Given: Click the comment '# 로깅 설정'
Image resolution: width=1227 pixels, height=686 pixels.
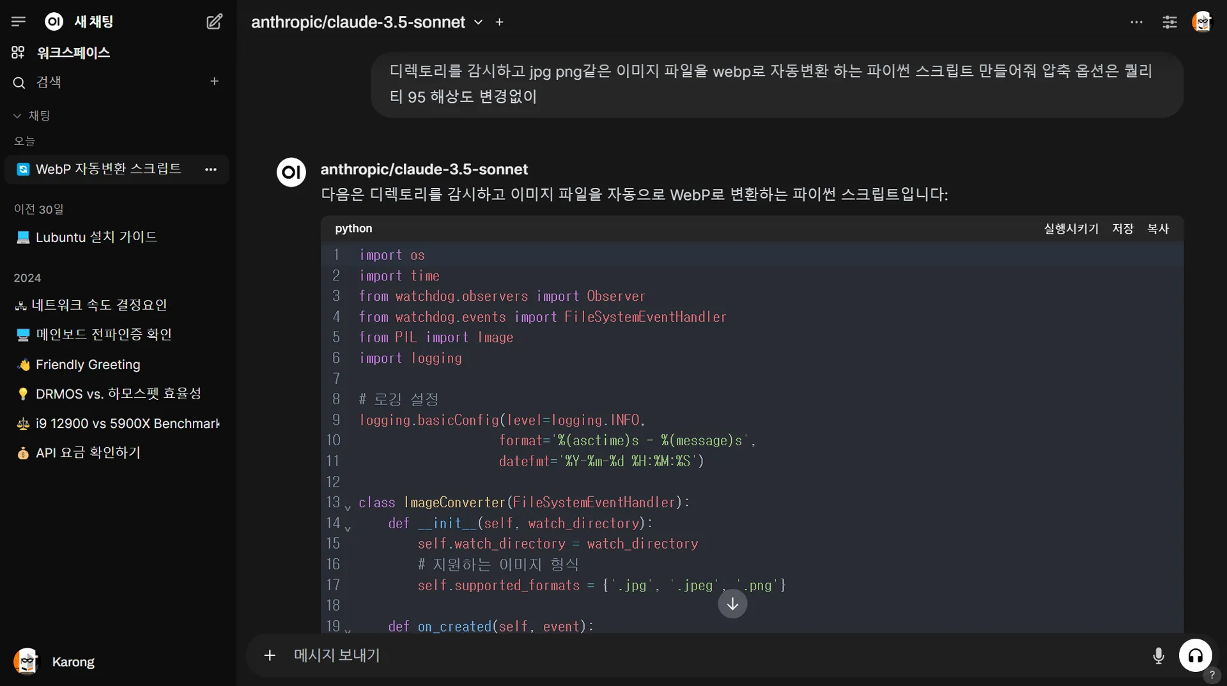Looking at the screenshot, I should [399, 399].
